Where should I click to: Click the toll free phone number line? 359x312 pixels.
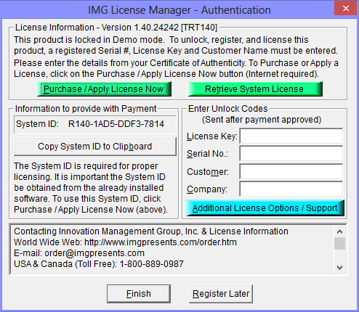99,264
